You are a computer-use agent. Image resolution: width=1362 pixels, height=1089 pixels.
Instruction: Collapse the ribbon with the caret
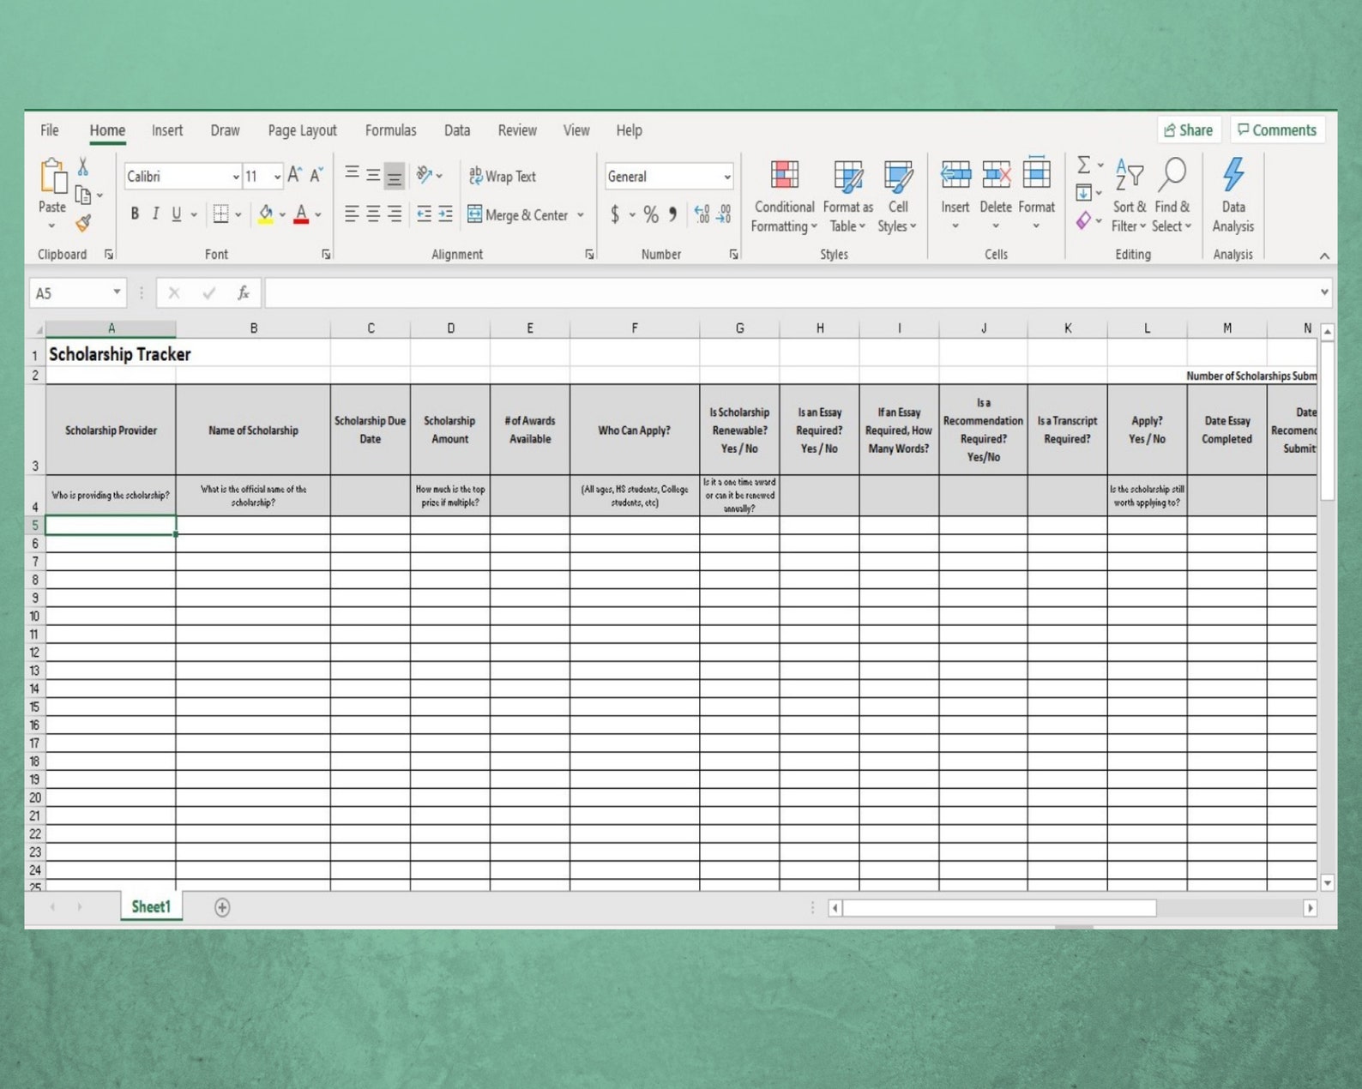(1324, 256)
